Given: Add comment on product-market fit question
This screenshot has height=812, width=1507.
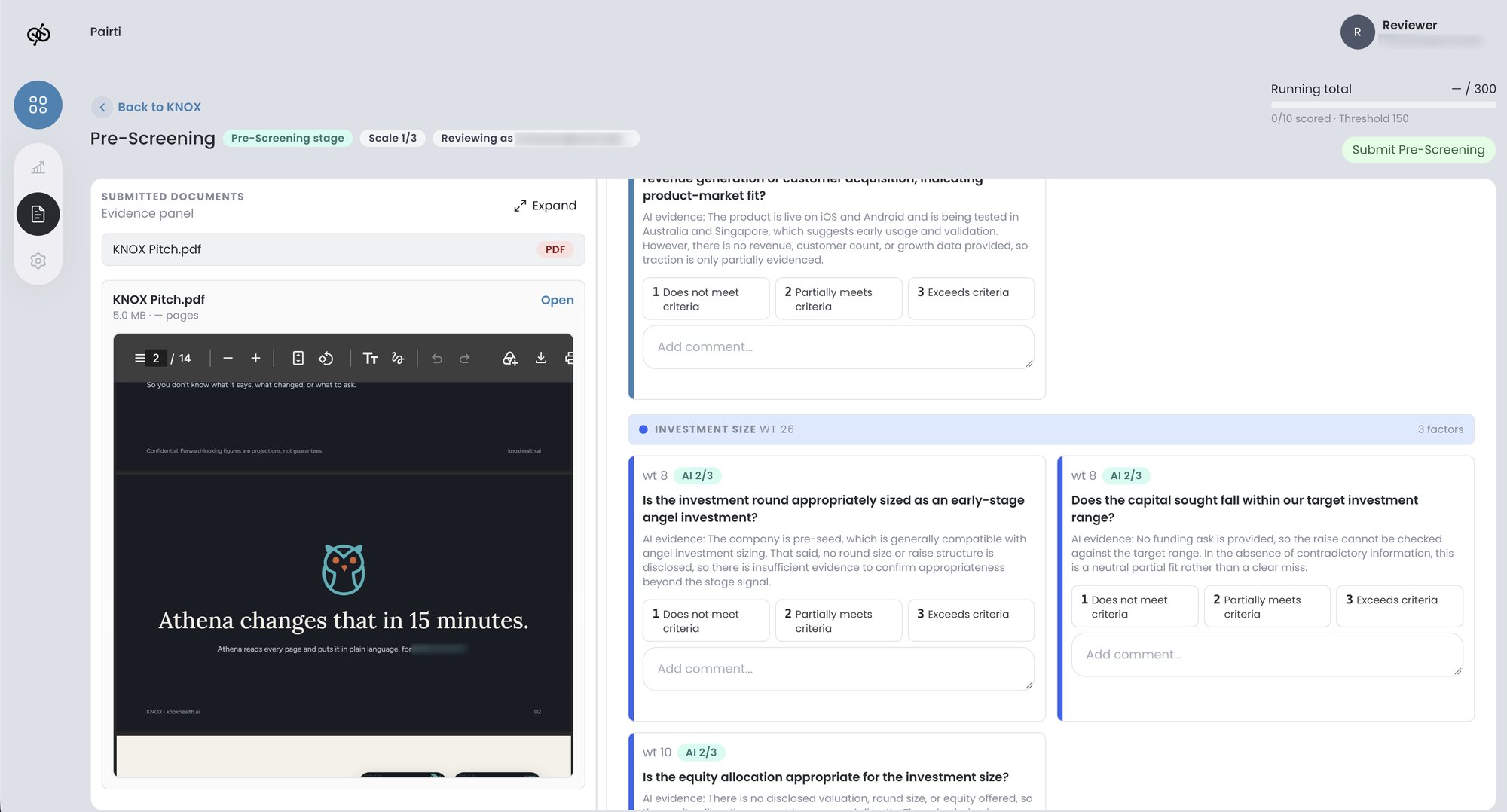Looking at the screenshot, I should pyautogui.click(x=838, y=347).
